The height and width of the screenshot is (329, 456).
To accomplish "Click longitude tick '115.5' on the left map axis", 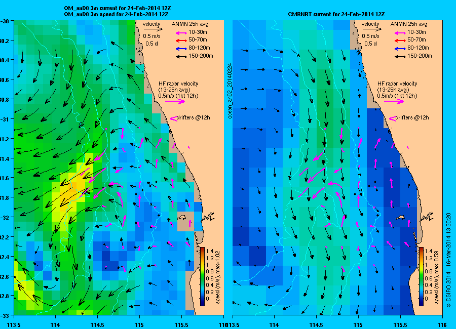I will coord(181,325).
